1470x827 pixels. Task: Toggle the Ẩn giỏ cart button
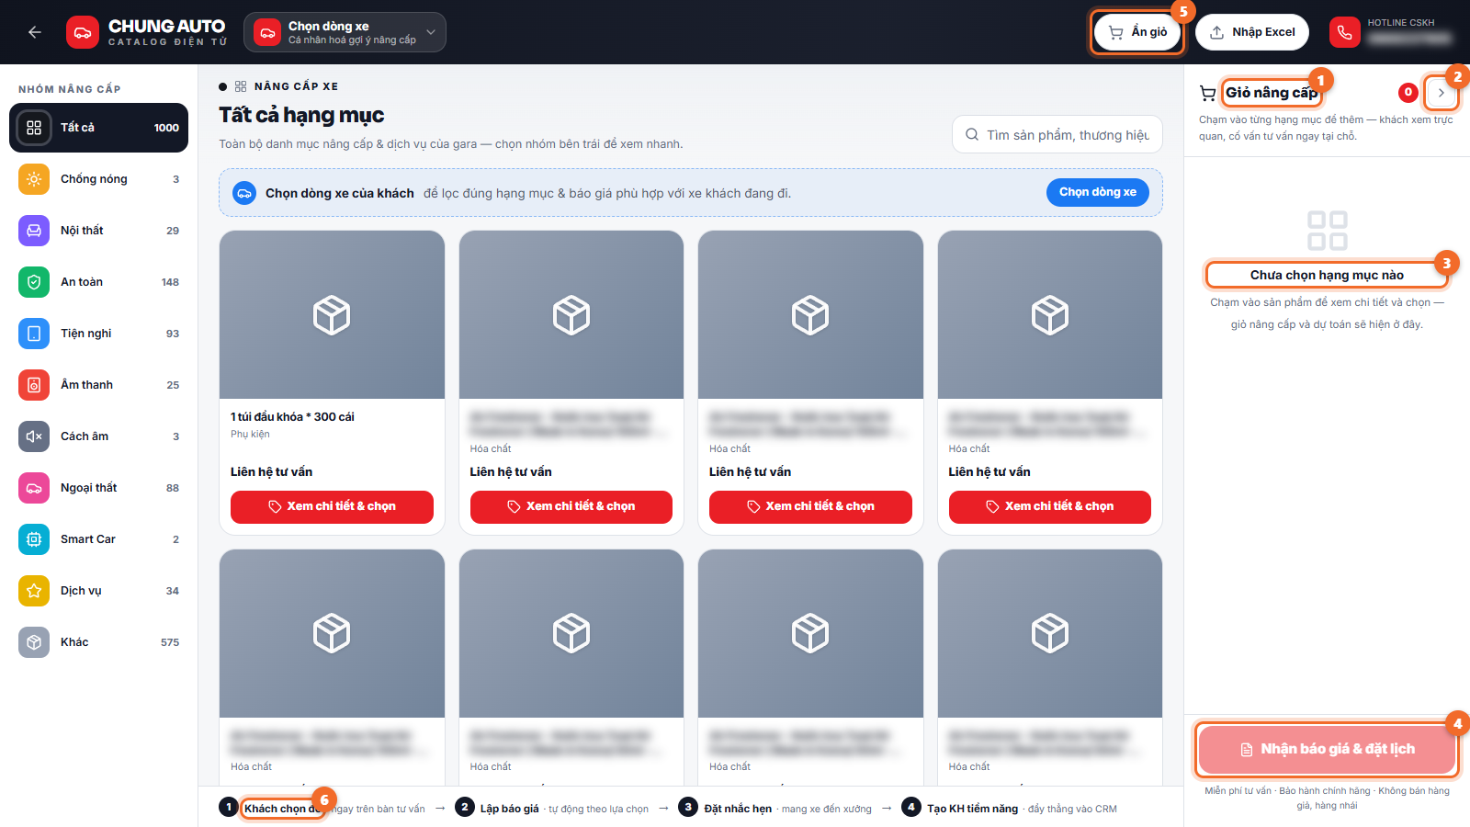tap(1137, 32)
